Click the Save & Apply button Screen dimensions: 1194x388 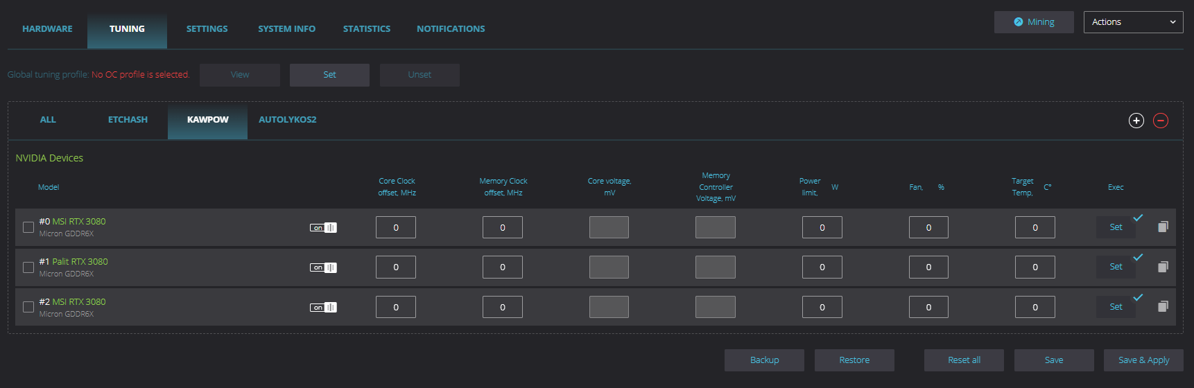click(x=1143, y=360)
